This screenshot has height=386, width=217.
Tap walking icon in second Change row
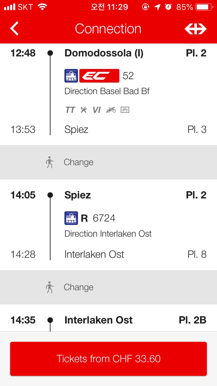pos(50,287)
